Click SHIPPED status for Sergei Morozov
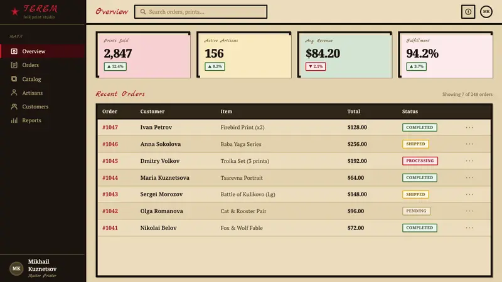The width and height of the screenshot is (502, 282). pyautogui.click(x=415, y=194)
